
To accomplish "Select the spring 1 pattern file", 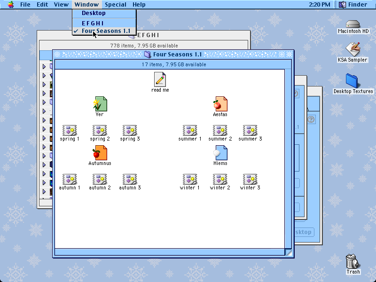I will [70, 133].
